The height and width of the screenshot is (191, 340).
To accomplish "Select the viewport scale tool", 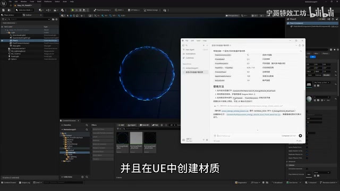I will [x=77, y=15].
